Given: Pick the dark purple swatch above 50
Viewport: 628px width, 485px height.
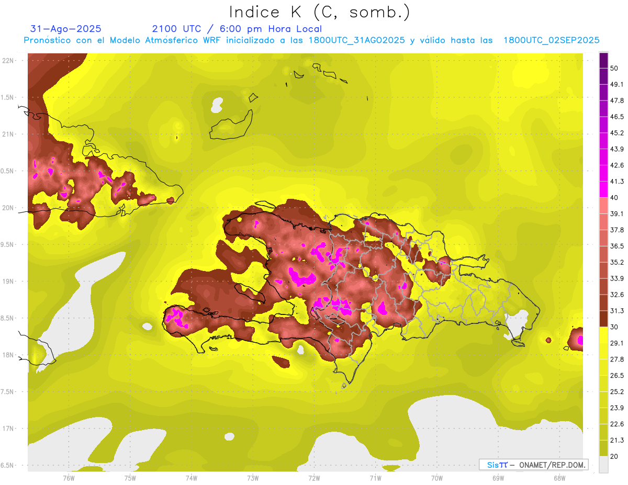Looking at the screenshot, I should (603, 60).
